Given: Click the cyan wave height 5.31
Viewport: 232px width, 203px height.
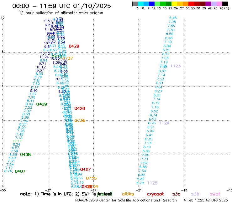Looking at the screenshot, I should (x=157, y=95).
